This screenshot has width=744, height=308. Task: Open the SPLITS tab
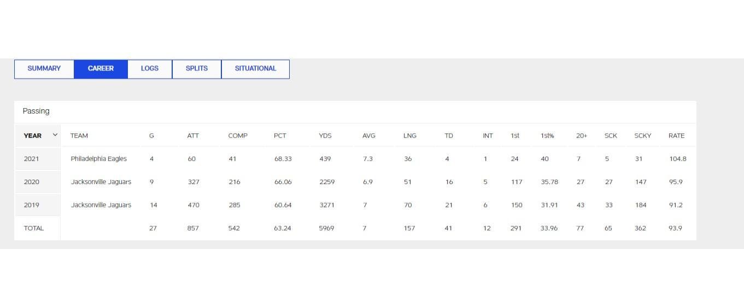pyautogui.click(x=197, y=69)
